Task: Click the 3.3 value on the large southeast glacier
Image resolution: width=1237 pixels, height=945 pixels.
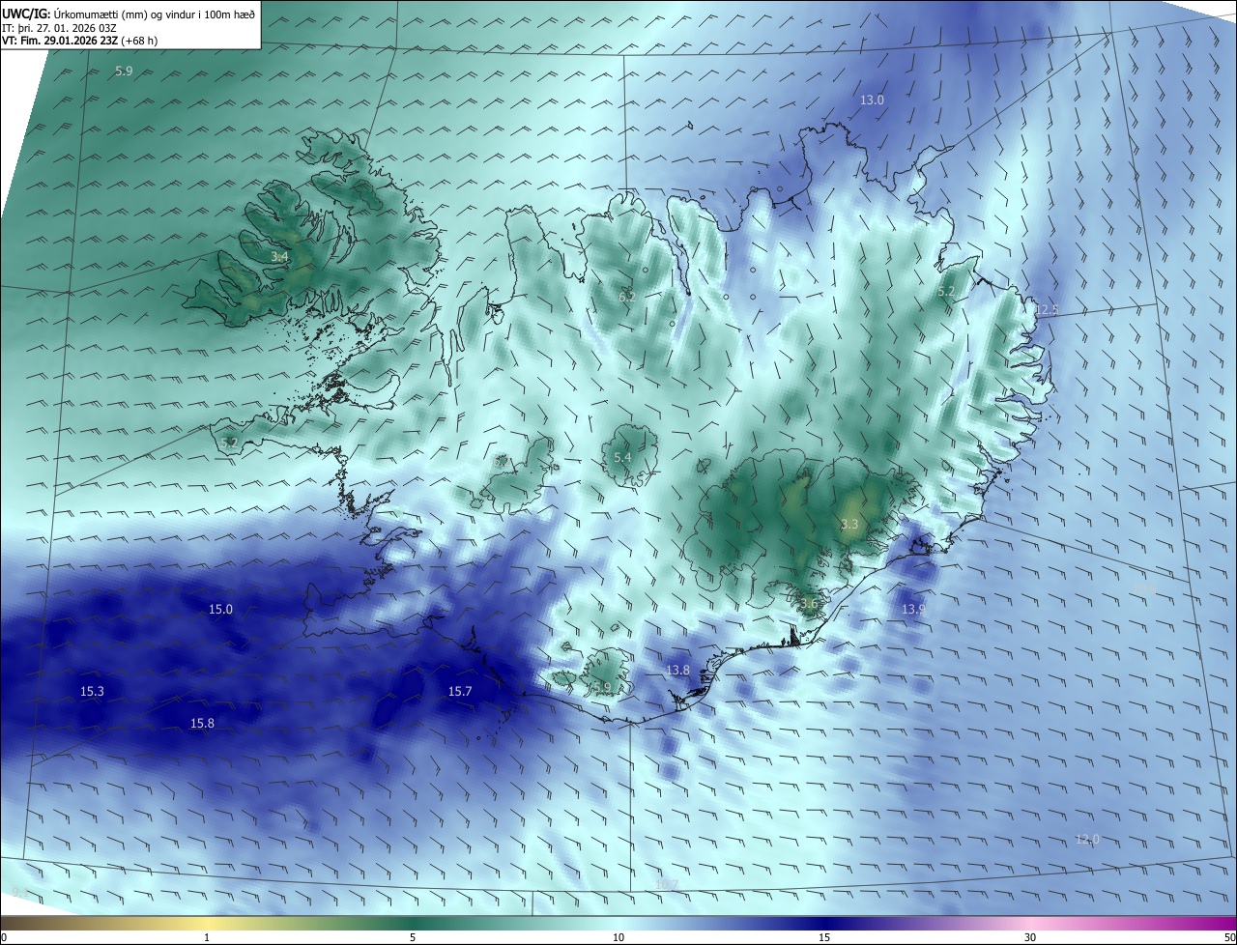Action: (849, 525)
